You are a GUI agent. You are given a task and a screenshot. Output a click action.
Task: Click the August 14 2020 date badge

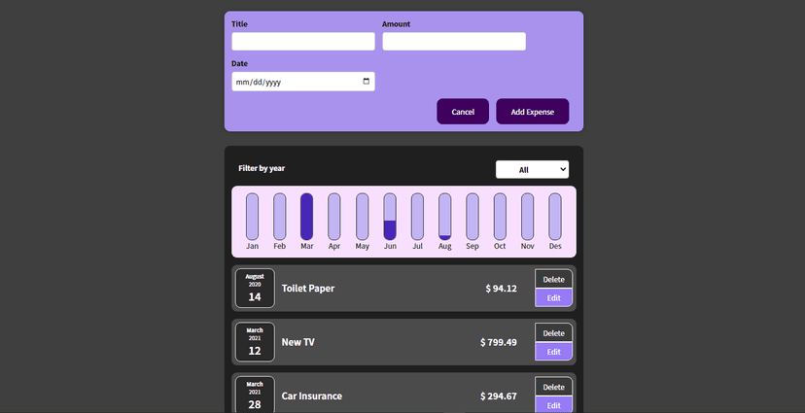(x=255, y=289)
